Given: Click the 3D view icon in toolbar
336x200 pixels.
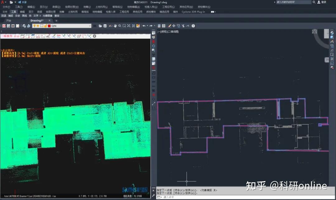Looking at the screenshot, I should 4,26.
